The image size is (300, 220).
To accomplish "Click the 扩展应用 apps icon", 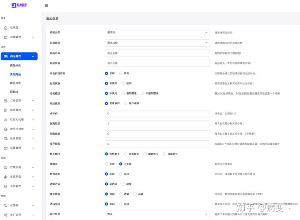I will (6, 167).
